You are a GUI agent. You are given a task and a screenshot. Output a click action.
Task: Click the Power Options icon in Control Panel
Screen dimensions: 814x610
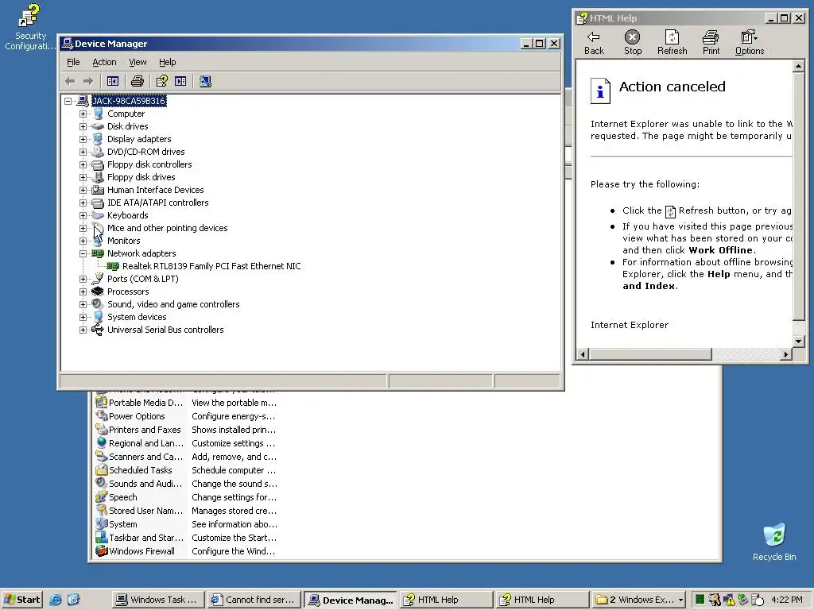tap(101, 416)
